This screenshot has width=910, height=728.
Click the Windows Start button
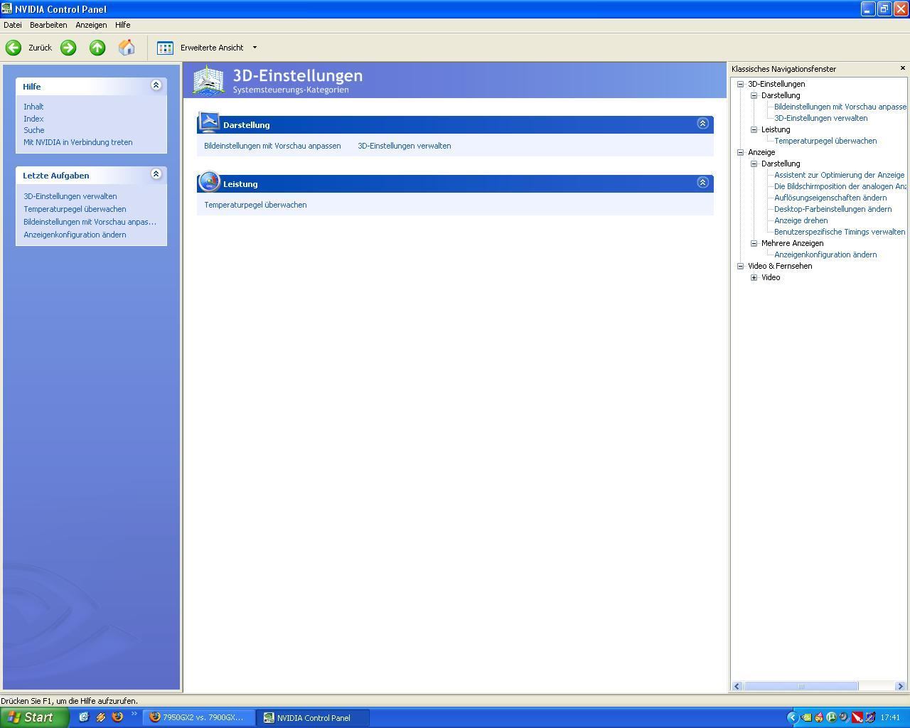point(34,717)
